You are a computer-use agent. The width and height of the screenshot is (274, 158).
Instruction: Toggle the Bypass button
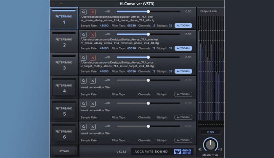tap(64, 151)
